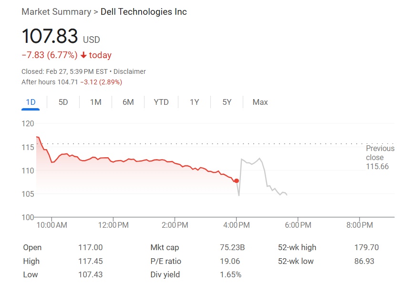Image resolution: width=403 pixels, height=283 pixels.
Task: Click the Market Summary breadcrumb link
Action: pos(56,12)
